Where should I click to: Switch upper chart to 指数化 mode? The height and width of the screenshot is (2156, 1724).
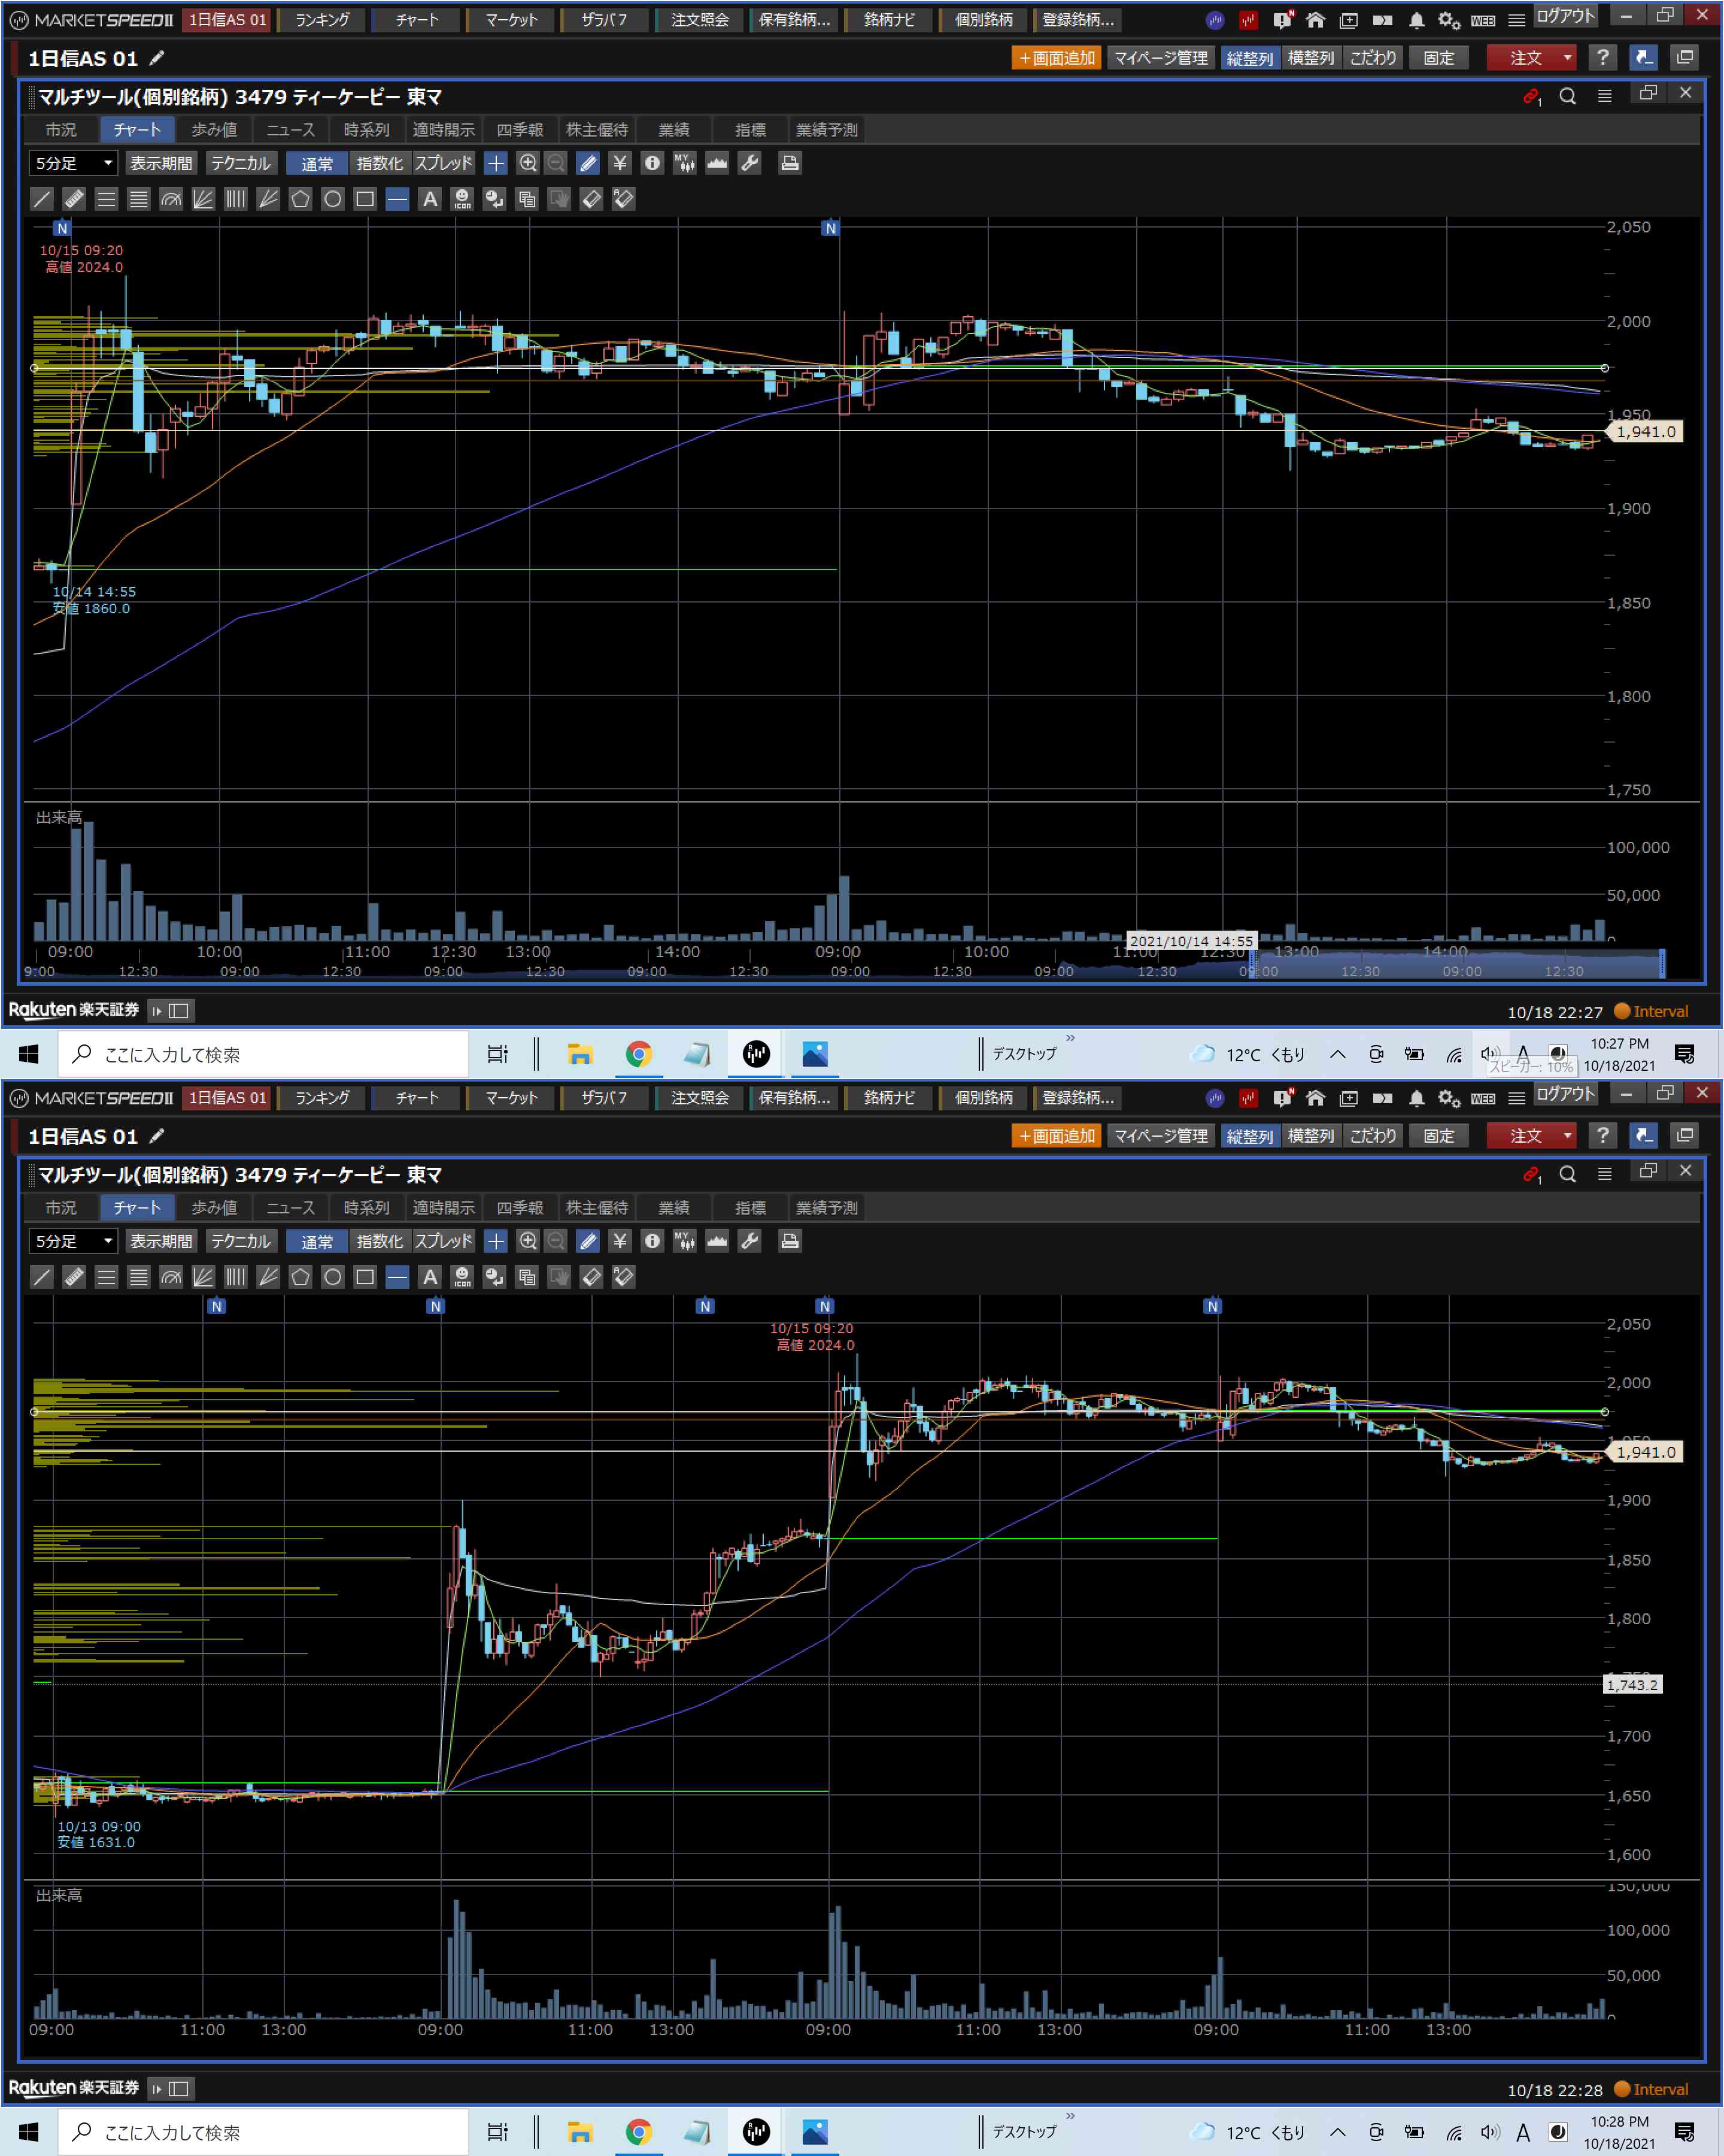[x=380, y=163]
